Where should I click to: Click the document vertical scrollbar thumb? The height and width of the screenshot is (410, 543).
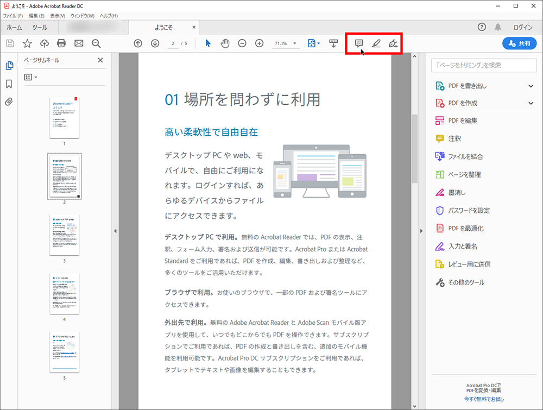click(414, 148)
